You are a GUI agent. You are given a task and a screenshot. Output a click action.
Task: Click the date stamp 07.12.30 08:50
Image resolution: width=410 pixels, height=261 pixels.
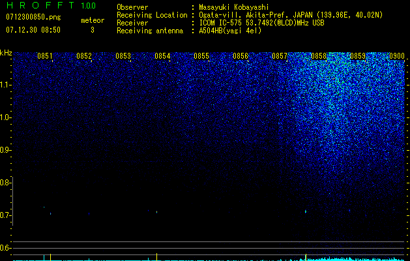[x=33, y=30]
